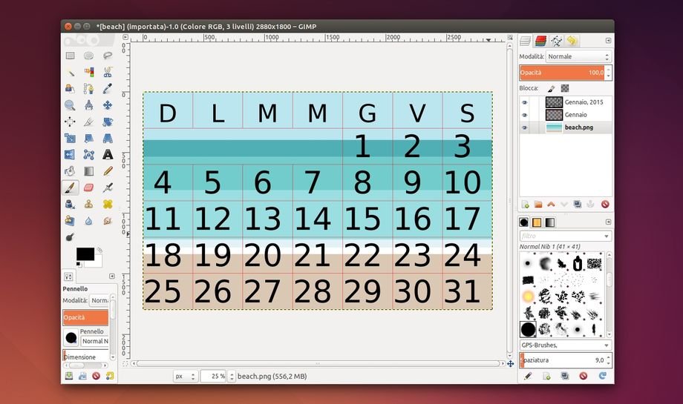The width and height of the screenshot is (683, 404).
Task: Click the Scissors Select tool
Action: point(108,72)
